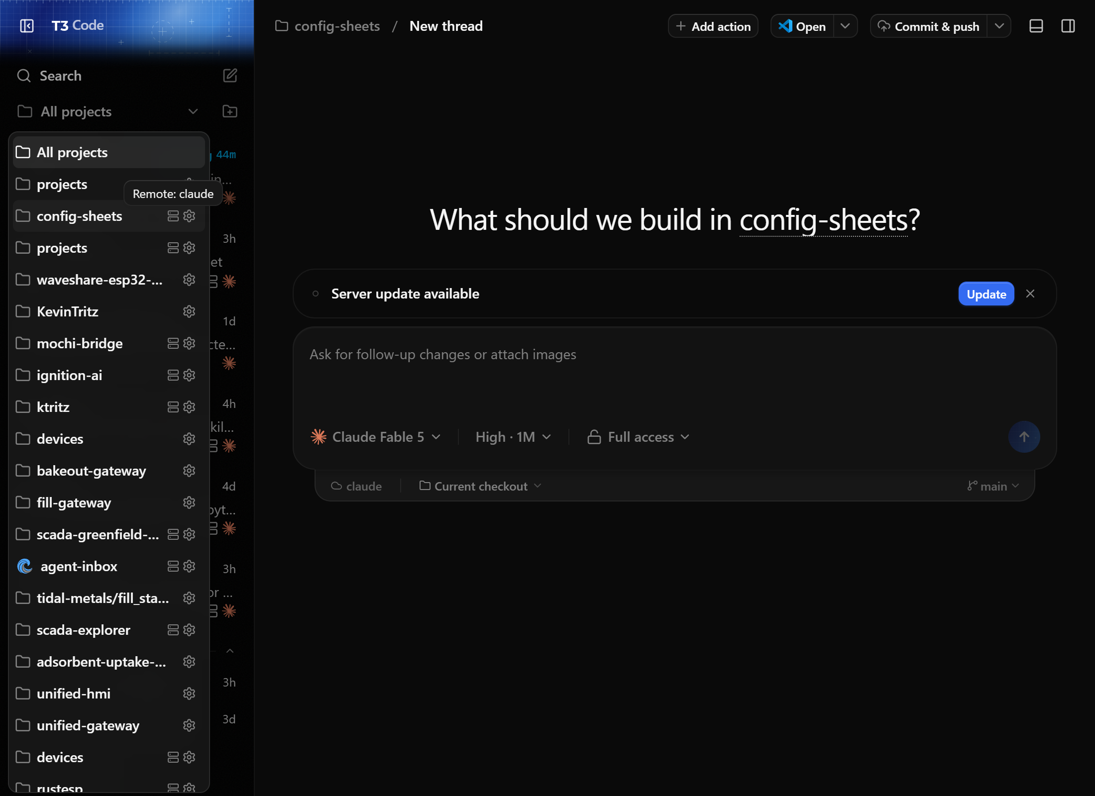Dismiss the server update banner
This screenshot has width=1095, height=796.
pyautogui.click(x=1030, y=294)
